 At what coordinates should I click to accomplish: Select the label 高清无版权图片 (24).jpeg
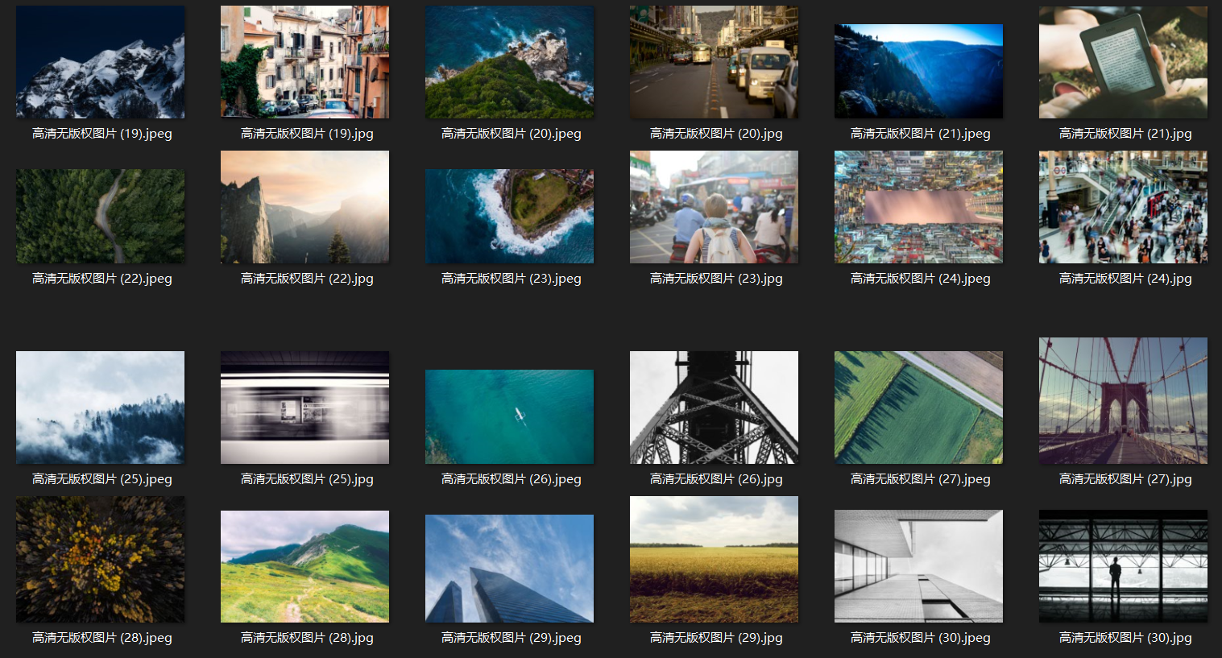[x=921, y=279]
